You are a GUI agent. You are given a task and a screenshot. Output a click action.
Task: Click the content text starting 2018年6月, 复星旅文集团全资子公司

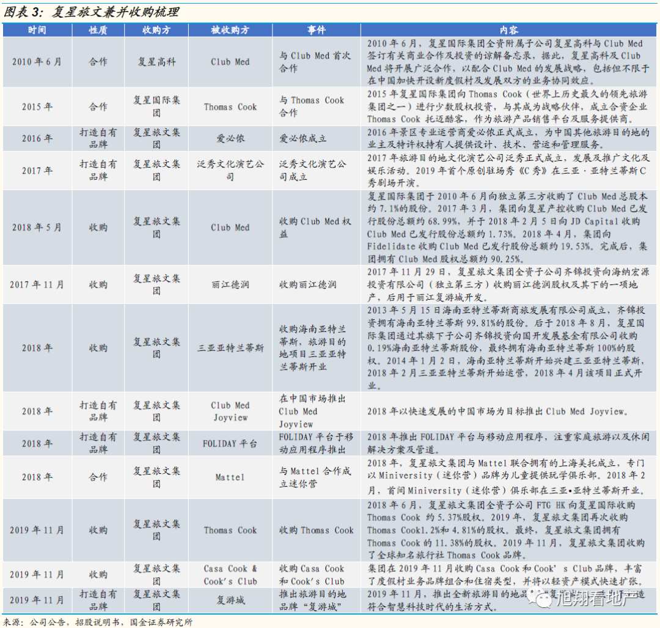click(508, 530)
